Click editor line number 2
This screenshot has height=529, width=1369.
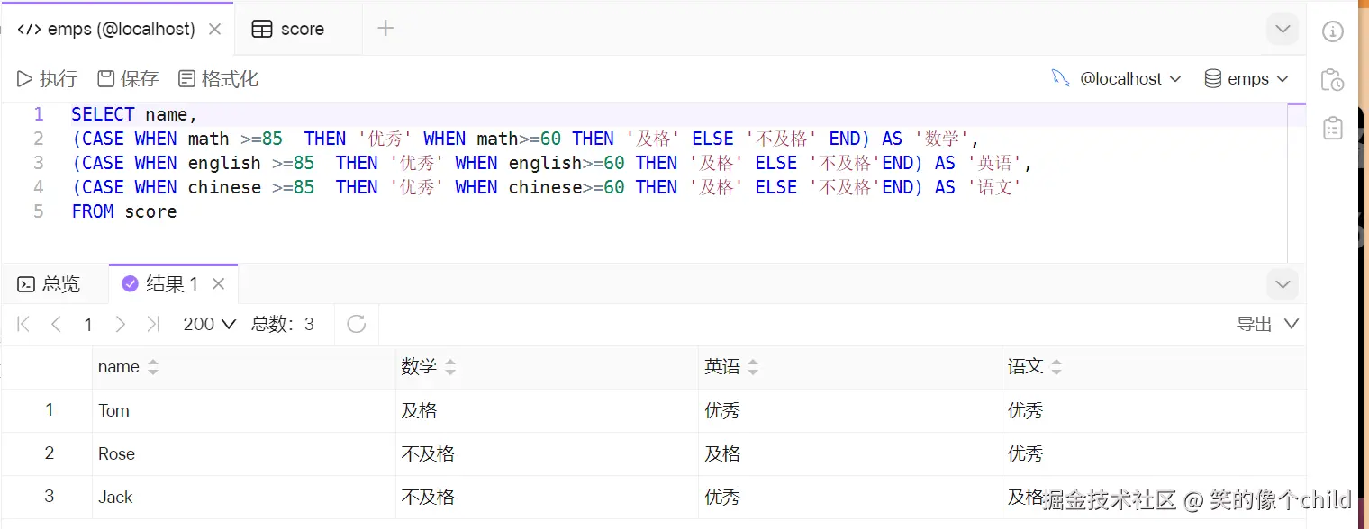point(39,139)
